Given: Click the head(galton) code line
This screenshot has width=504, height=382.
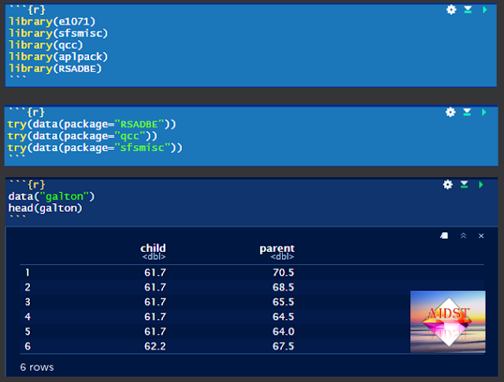Looking at the screenshot, I should pos(45,208).
